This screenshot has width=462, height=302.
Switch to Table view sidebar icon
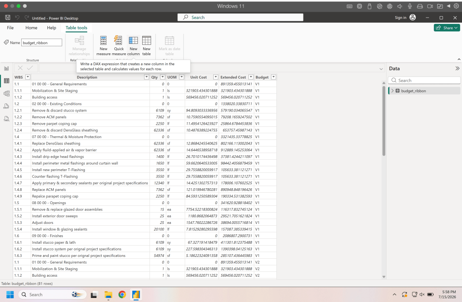(6, 81)
